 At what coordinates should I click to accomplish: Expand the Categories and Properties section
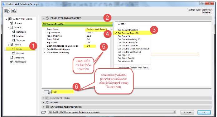(x=43, y=107)
